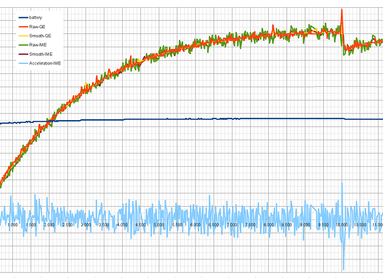Click the 1.500 axis label

click(31, 225)
